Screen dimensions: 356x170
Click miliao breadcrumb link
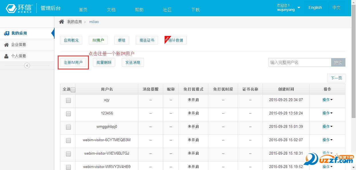tap(94, 22)
